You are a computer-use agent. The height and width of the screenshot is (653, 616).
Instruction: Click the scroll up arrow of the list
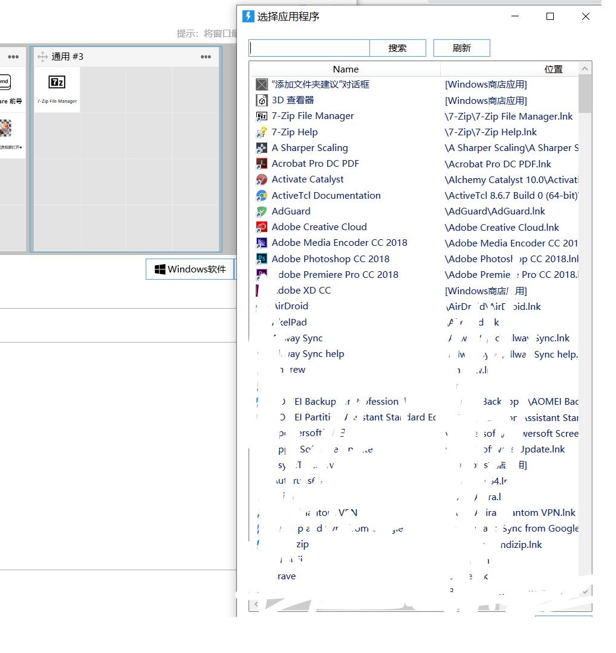[585, 69]
